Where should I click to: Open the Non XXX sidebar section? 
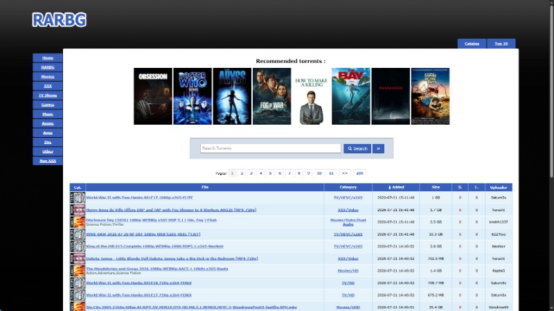point(48,161)
